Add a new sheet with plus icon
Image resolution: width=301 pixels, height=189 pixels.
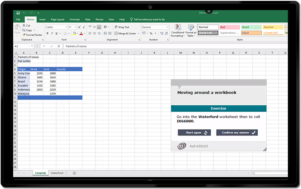[74, 173]
